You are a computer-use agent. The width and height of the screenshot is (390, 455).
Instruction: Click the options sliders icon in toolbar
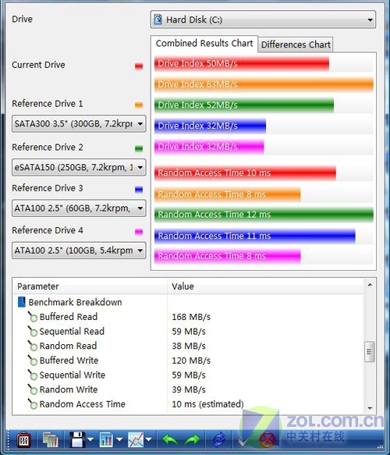pos(23,440)
